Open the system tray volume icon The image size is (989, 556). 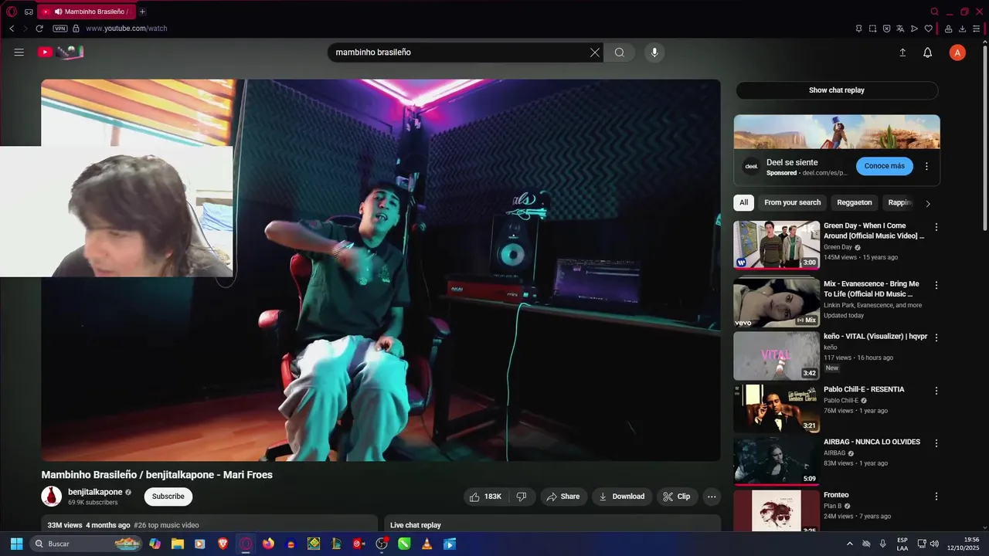934,544
